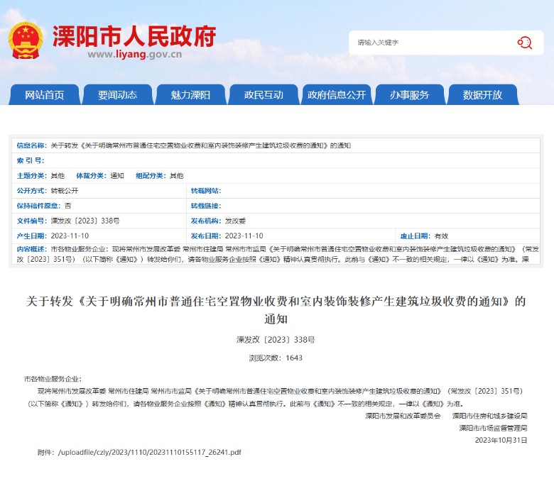Click the 信息名称 label
The image size is (554, 486).
31,145
